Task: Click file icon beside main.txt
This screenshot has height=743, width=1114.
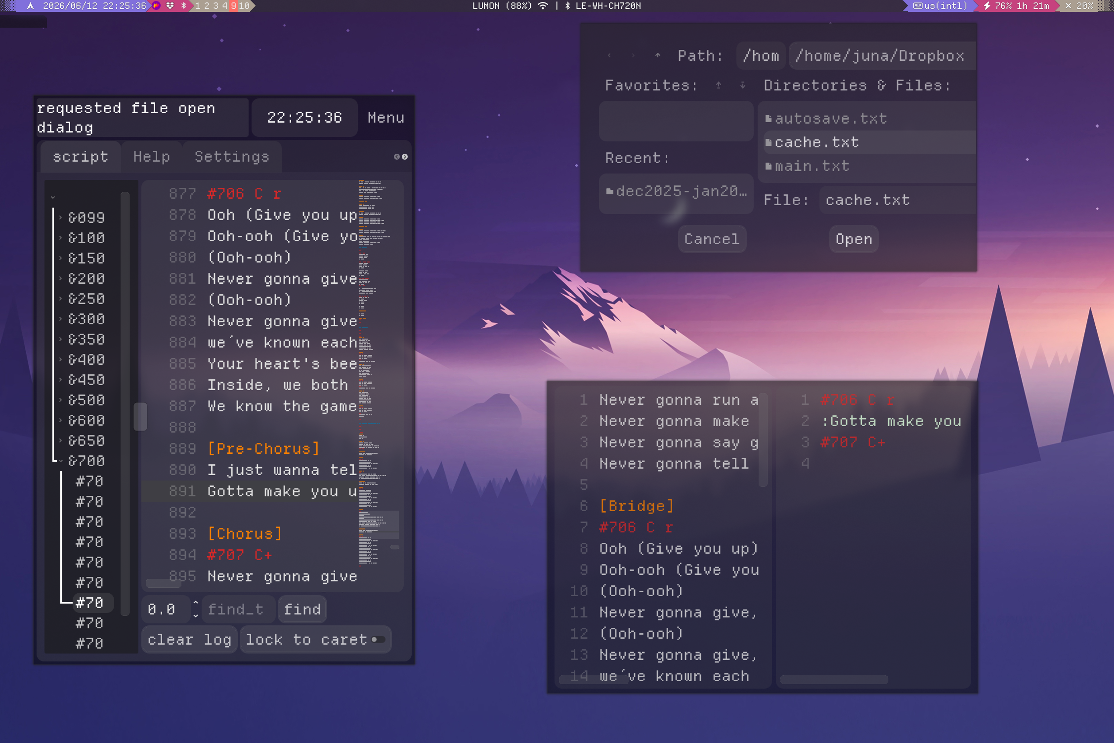Action: click(x=768, y=166)
